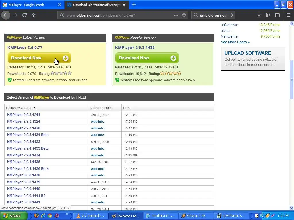This screenshot has height=220, width=294.
Task: Download KMPlayer 2.9.3.1433 popular version
Action: pyautogui.click(x=147, y=58)
